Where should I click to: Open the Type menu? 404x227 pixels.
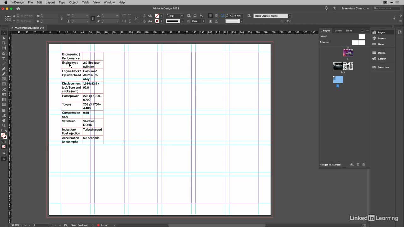[x=62, y=2]
